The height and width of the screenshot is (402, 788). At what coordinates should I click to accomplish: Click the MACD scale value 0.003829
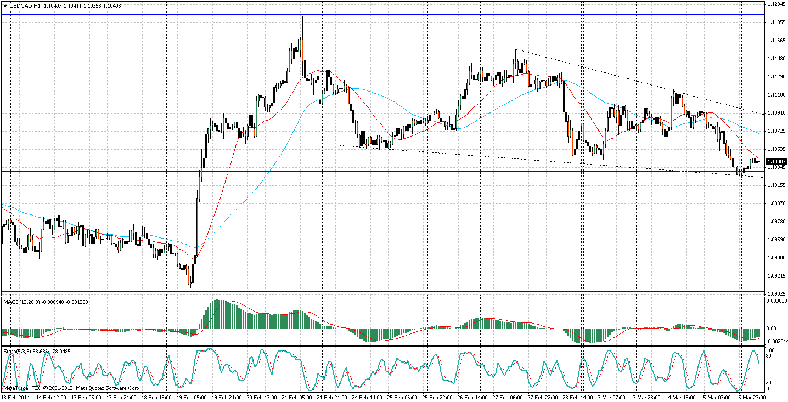tap(776, 301)
